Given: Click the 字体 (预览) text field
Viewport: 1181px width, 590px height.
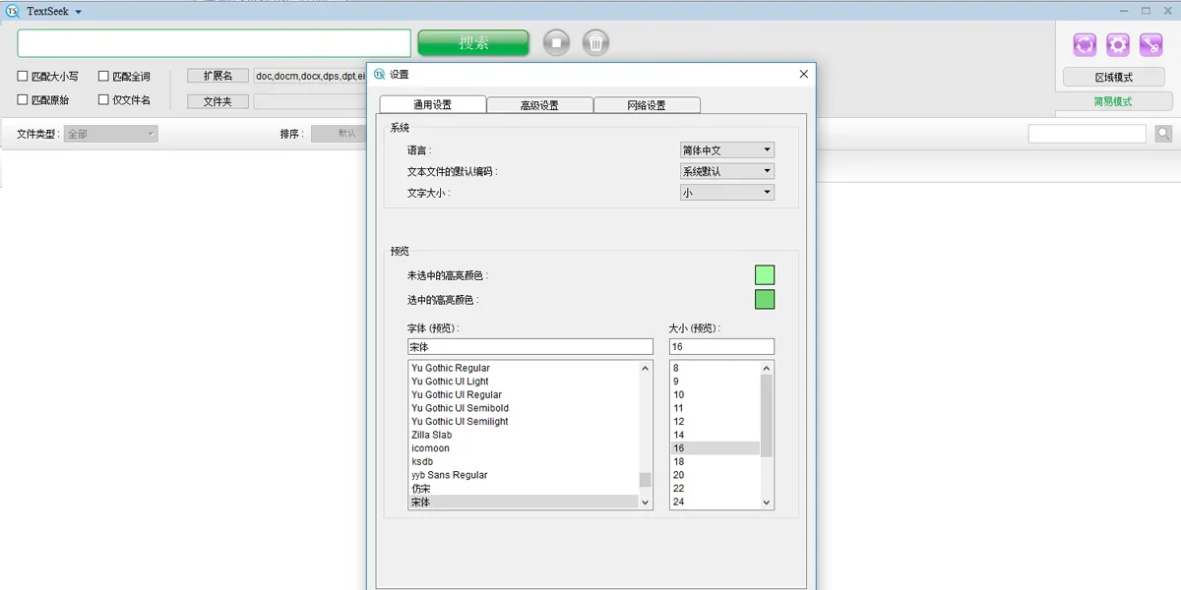Looking at the screenshot, I should (x=530, y=347).
